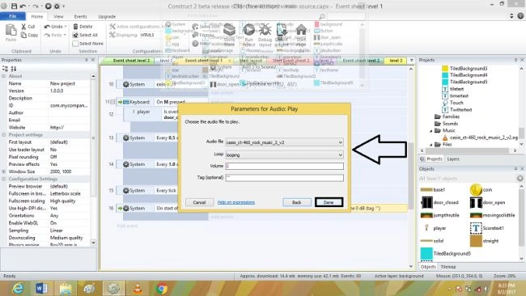Click Select All in ribbon

point(85,35)
